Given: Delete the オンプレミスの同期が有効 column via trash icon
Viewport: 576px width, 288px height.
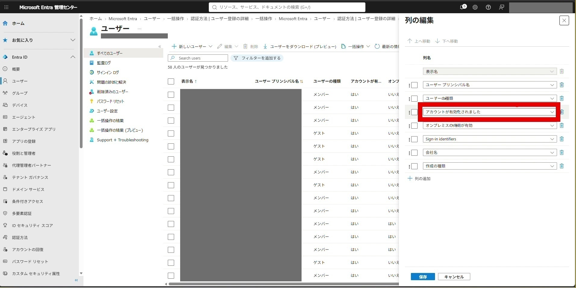Looking at the screenshot, I should [562, 125].
